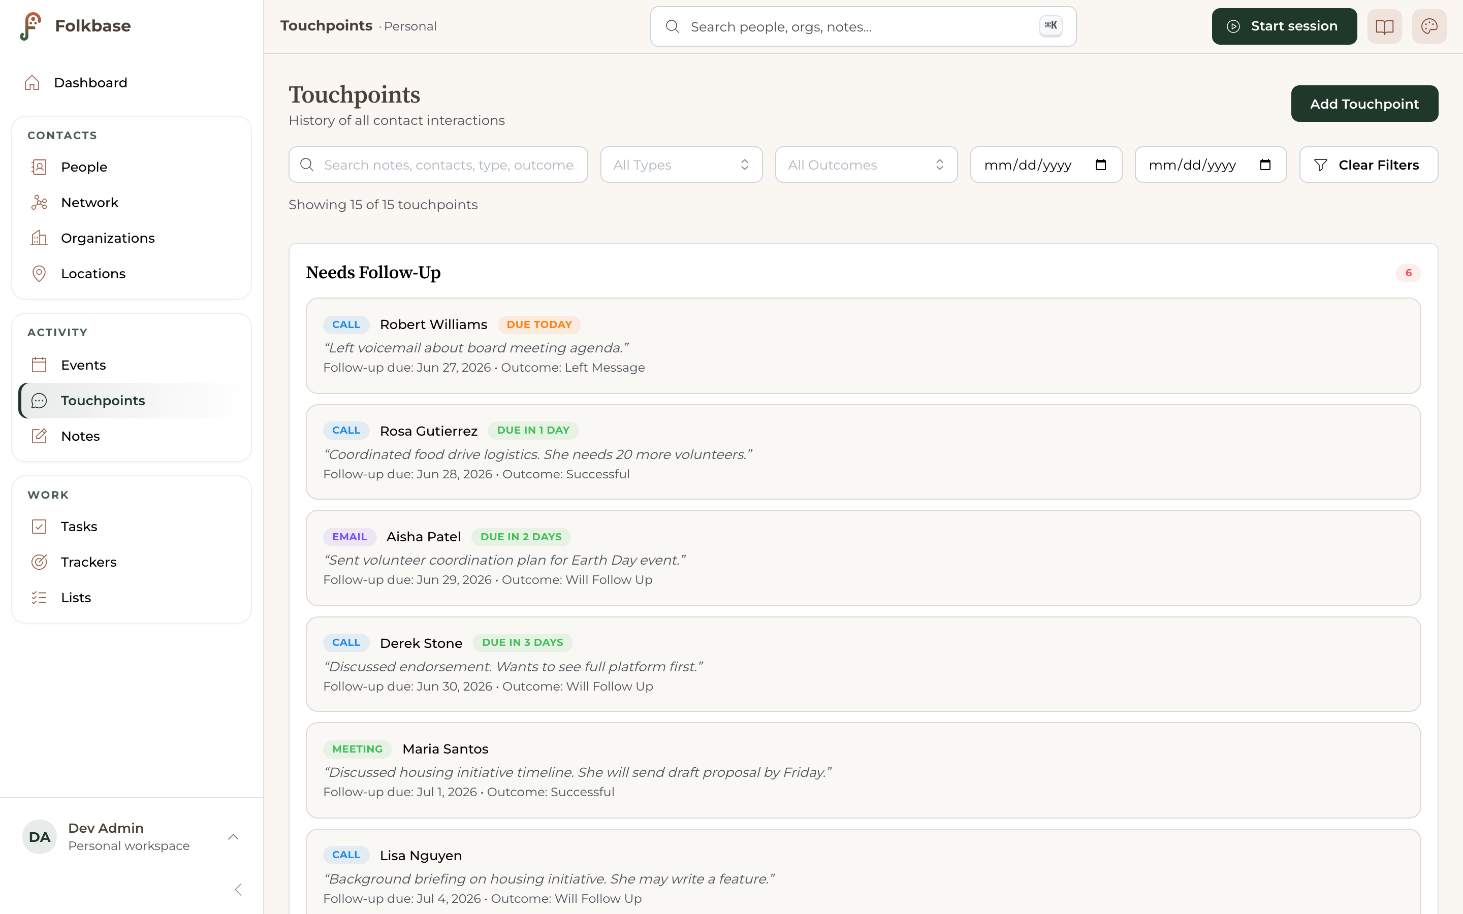Screen dimensions: 1463x914
Task: Click the Lists checklist icon
Action: click(39, 598)
